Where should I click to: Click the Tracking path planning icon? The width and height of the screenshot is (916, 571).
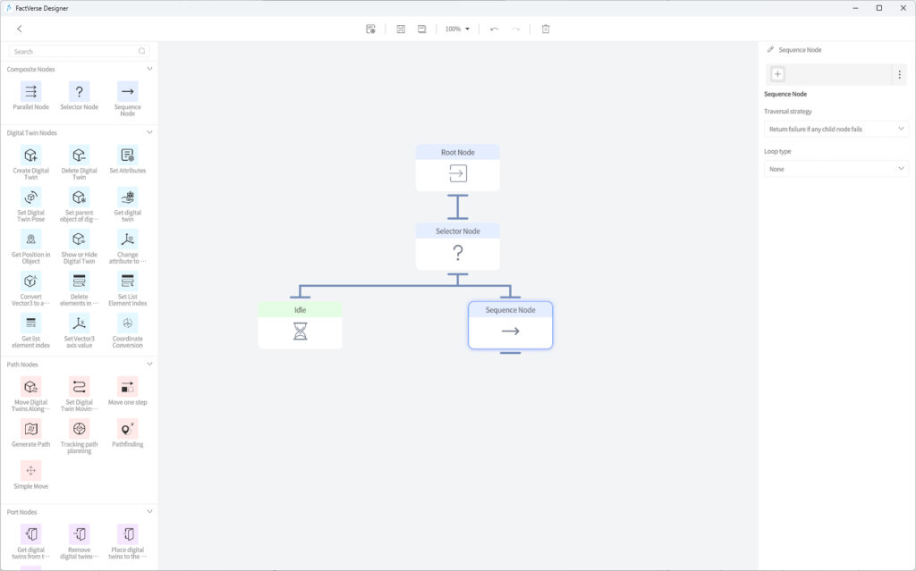80,429
